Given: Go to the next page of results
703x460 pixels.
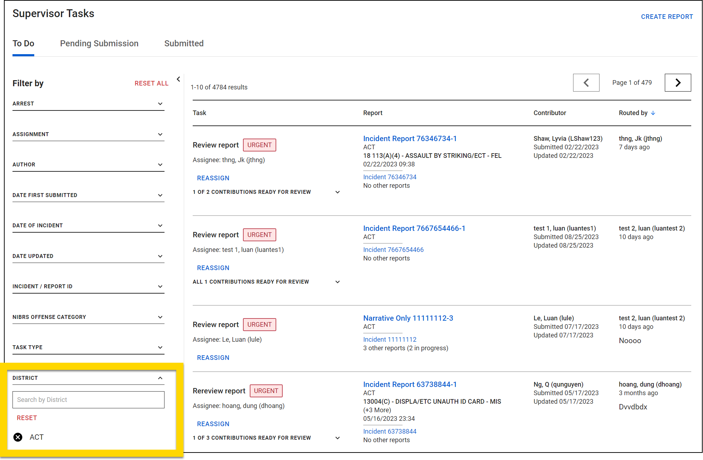Looking at the screenshot, I should [x=678, y=82].
